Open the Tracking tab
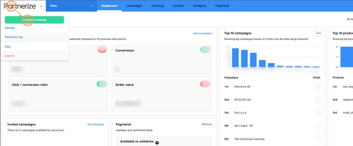 (x=157, y=6)
